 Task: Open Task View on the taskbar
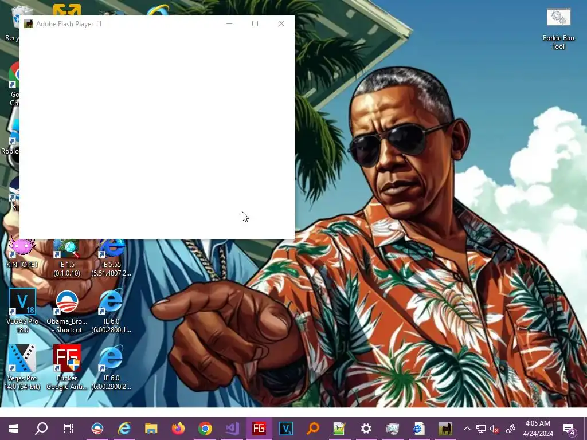tap(69, 429)
